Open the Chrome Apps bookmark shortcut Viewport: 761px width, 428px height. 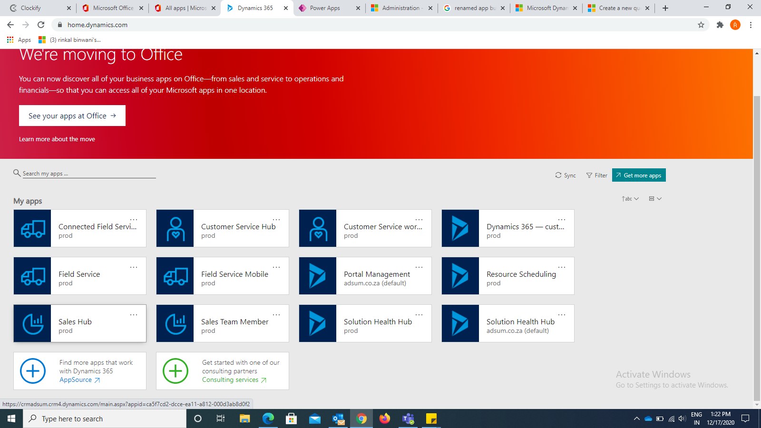[19, 40]
